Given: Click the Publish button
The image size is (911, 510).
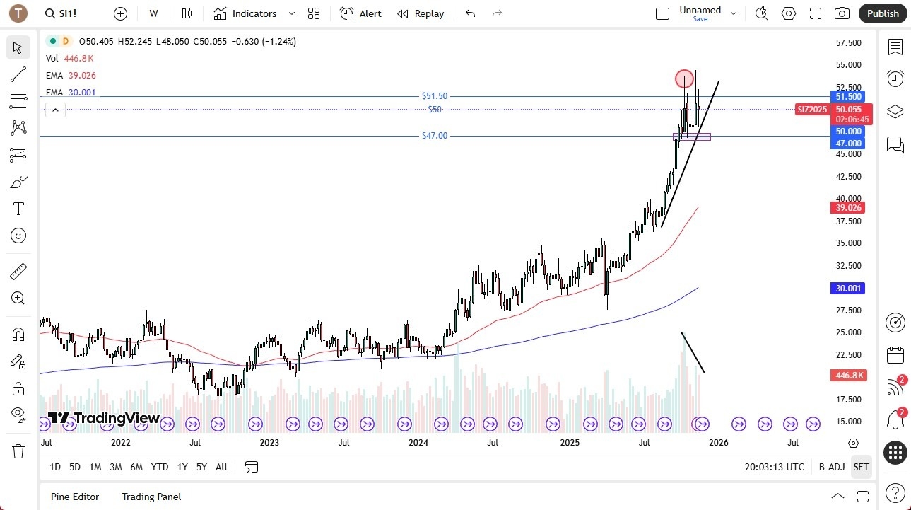Looking at the screenshot, I should 882,13.
